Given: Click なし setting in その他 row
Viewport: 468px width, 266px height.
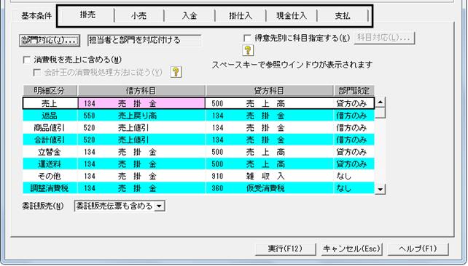Looking at the screenshot, I should pyautogui.click(x=354, y=176).
